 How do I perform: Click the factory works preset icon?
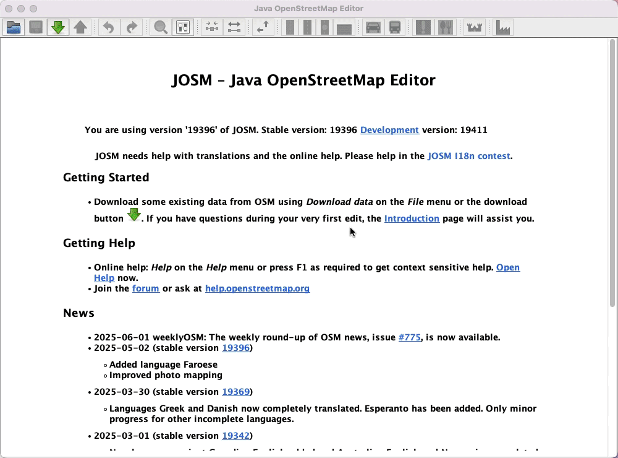(502, 27)
